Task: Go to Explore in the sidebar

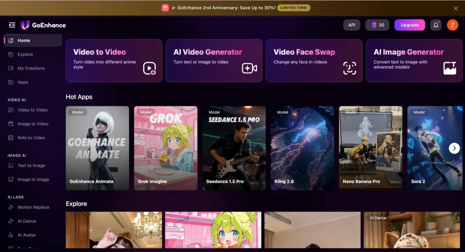Action: pos(33,54)
